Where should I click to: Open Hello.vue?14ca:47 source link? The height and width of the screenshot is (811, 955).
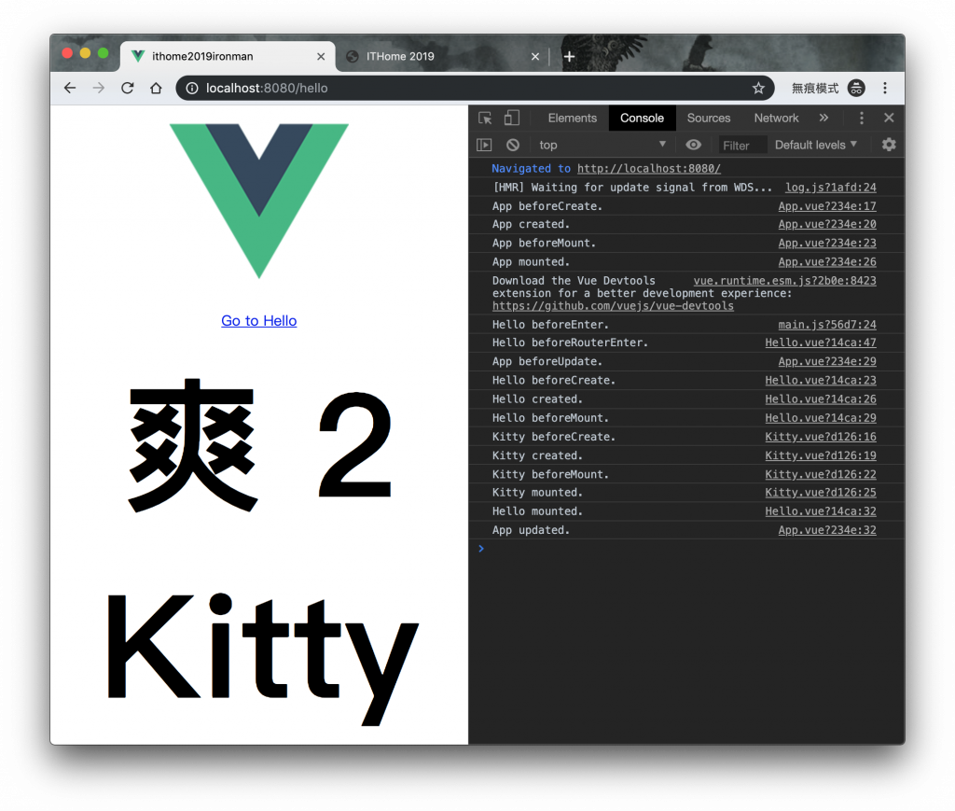(821, 343)
